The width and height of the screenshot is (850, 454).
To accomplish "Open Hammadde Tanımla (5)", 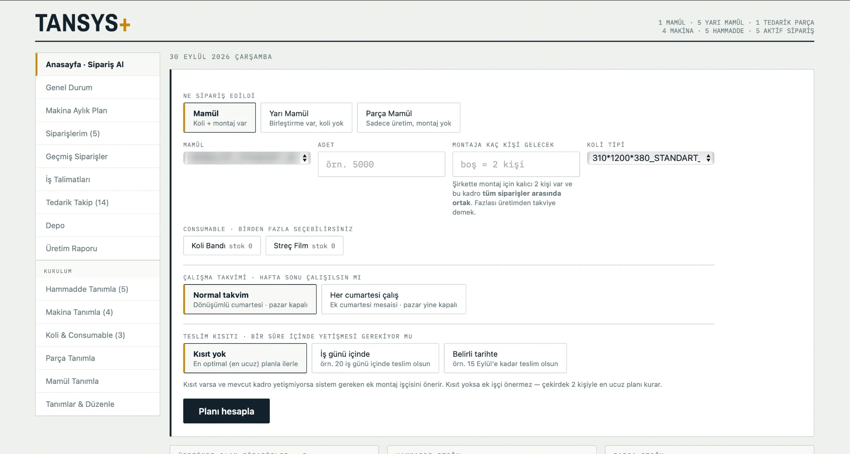I will [98, 289].
